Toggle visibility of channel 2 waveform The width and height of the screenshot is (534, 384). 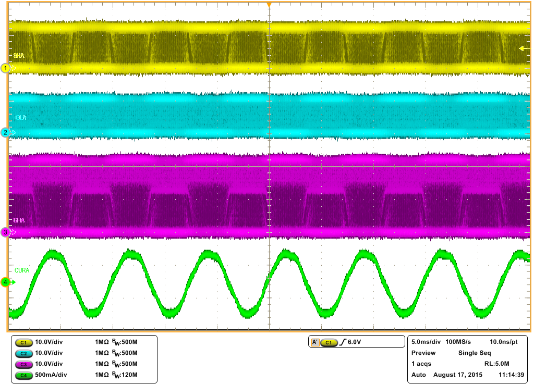point(4,132)
